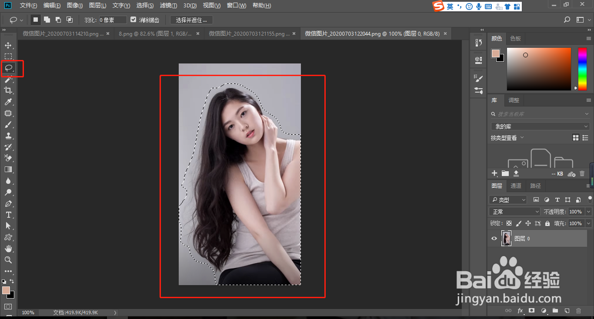Delete layer with Layers panel trash icon

pyautogui.click(x=578, y=311)
